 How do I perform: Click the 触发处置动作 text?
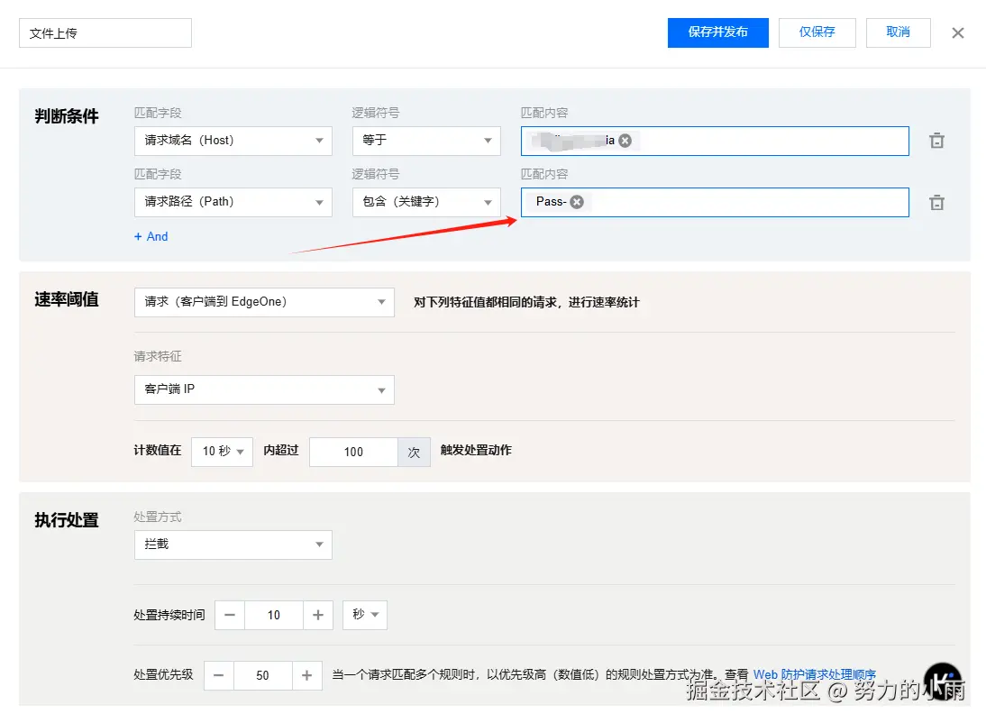[476, 450]
